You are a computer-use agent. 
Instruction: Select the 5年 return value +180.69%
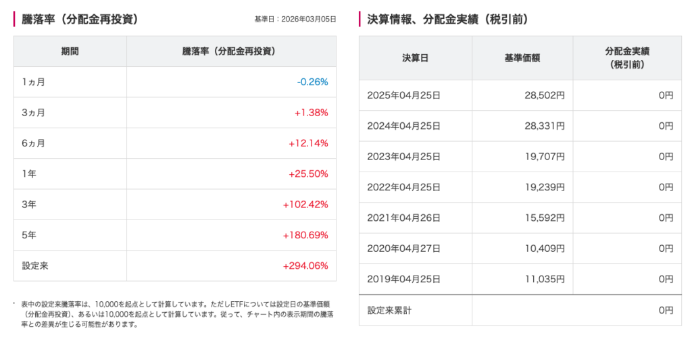(305, 235)
